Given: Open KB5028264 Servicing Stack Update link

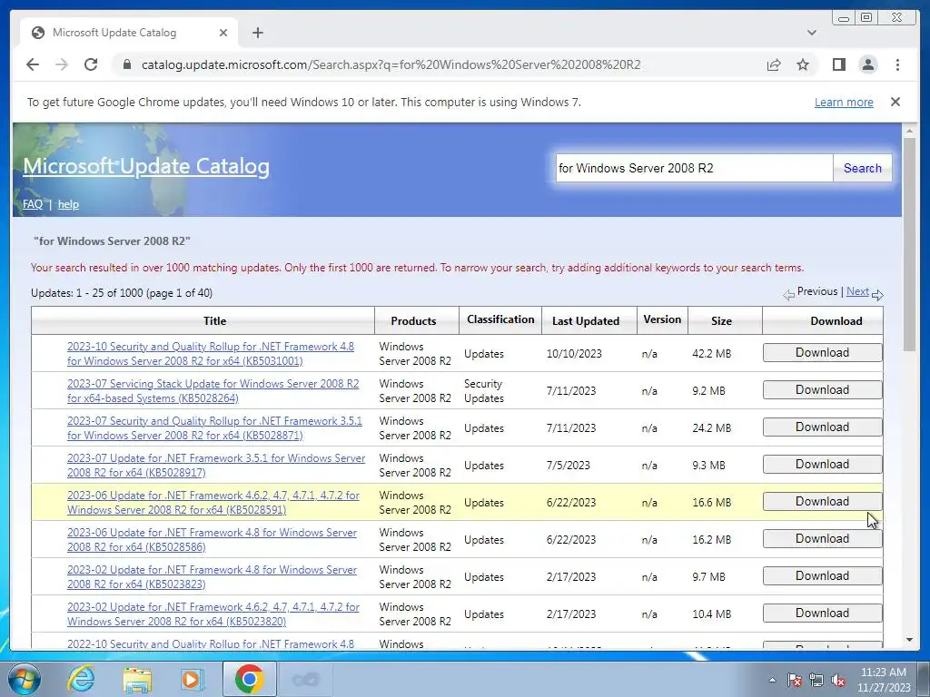Looking at the screenshot, I should pos(213,391).
